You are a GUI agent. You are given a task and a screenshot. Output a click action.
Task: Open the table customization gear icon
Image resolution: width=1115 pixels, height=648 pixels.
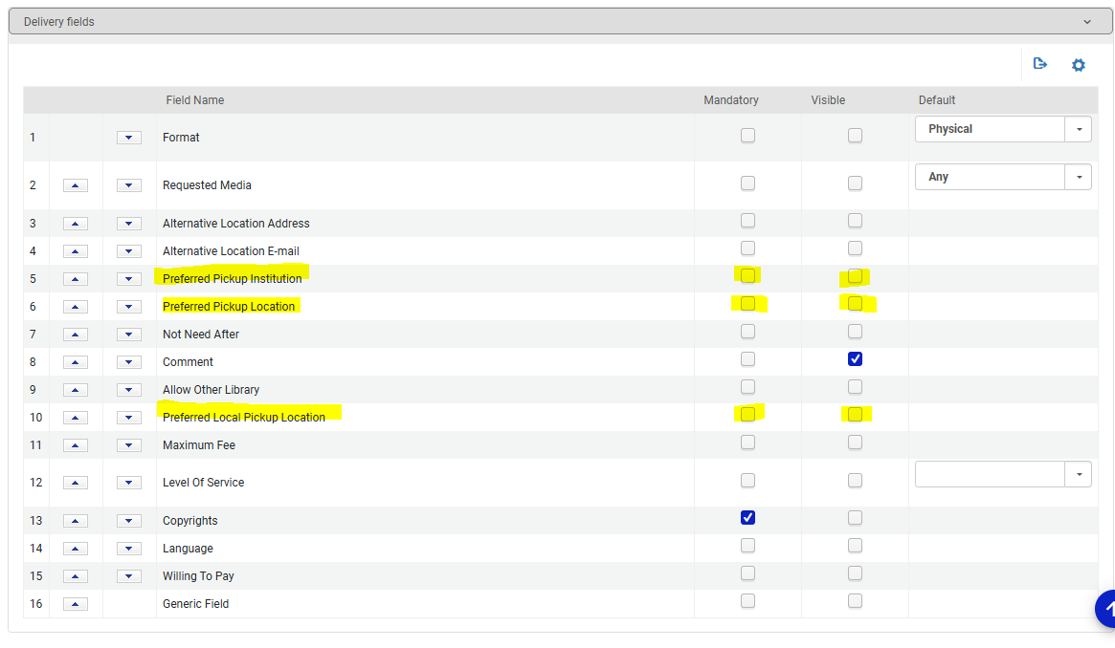coord(1079,64)
